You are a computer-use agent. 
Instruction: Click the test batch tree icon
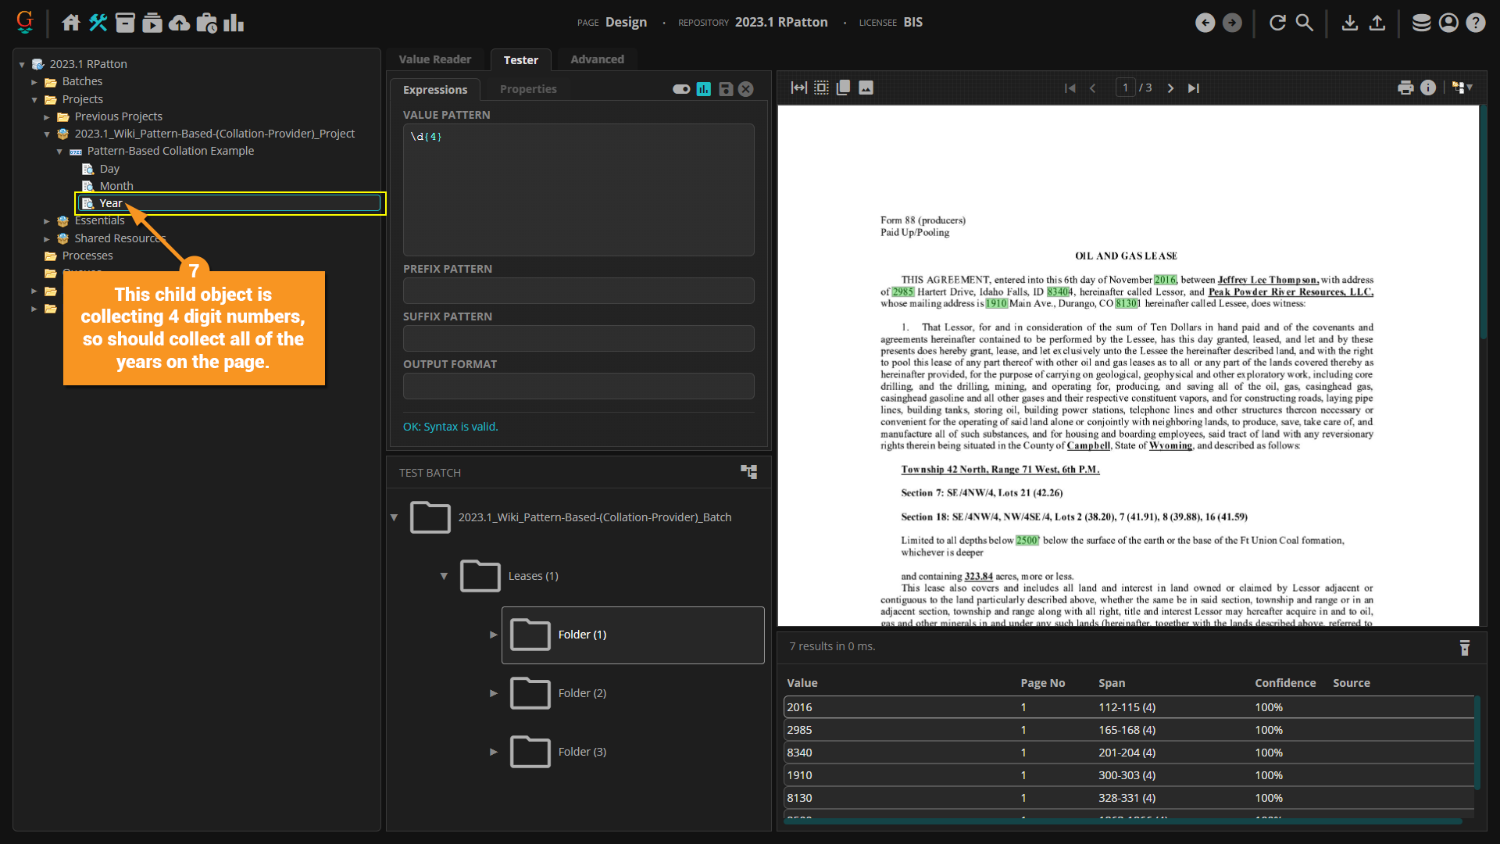(x=748, y=472)
